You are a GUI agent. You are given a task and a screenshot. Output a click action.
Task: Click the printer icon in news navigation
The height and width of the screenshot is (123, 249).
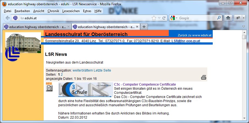[203, 77]
